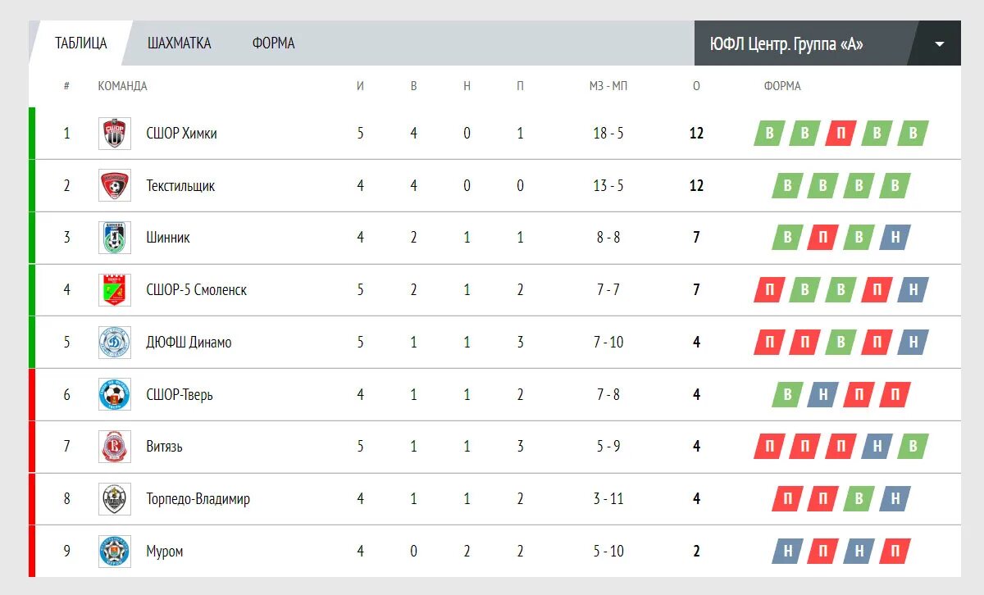Expand the ЮФЛ Центр. Группа «А» dropdown arrow
Viewport: 984px width, 595px height.
click(939, 43)
